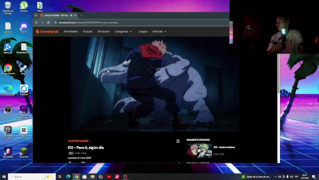Image resolution: width=319 pixels, height=180 pixels.
Task: Open E13 - Hasta mañana episode link
Action: (x=224, y=147)
